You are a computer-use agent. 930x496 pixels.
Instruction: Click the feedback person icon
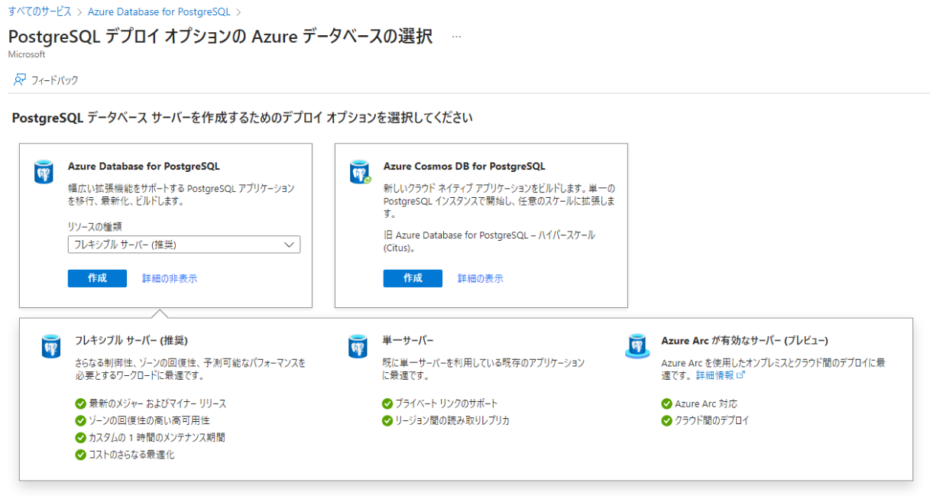(x=20, y=79)
